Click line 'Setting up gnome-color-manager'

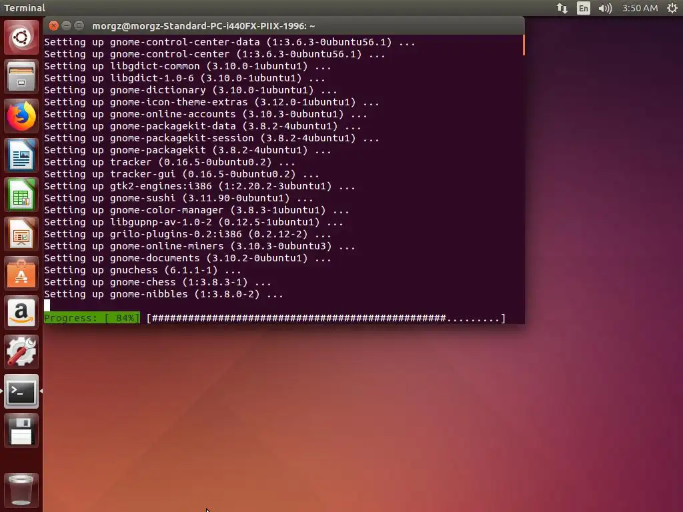(x=197, y=210)
